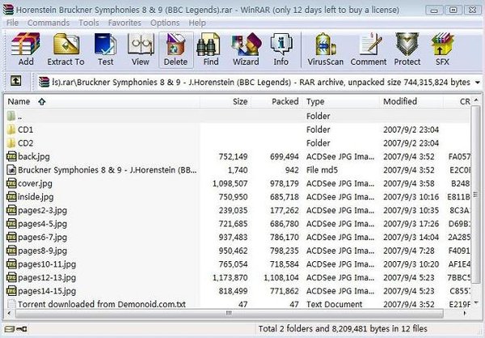The height and width of the screenshot is (338, 485).
Task: Open the Options menu
Action: [165, 23]
